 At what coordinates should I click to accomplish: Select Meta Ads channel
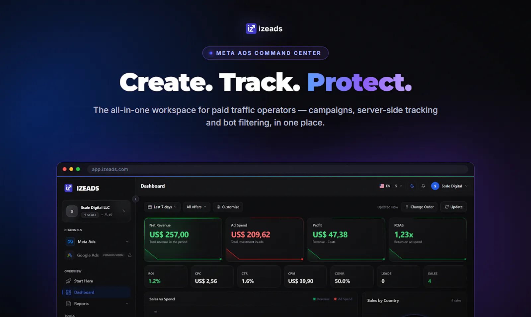point(96,242)
